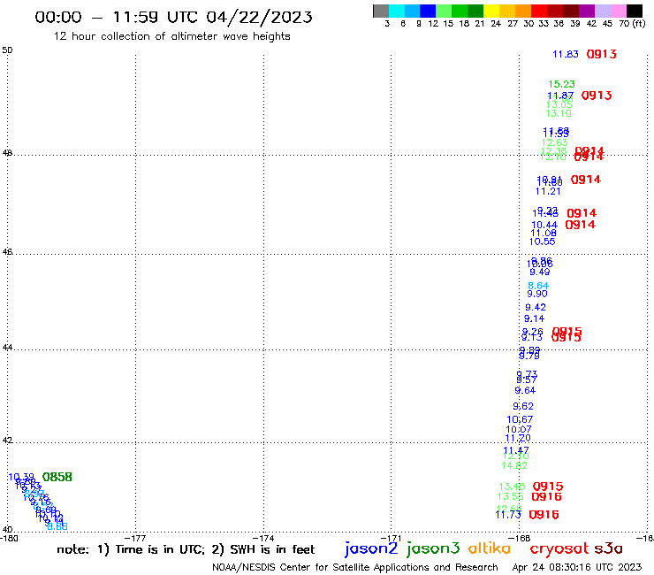Click the NOAA/NESDIS Center credit line
This screenshot has height=575, width=654.
click(x=355, y=567)
